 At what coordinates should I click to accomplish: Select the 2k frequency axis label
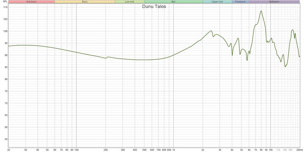point(203,150)
